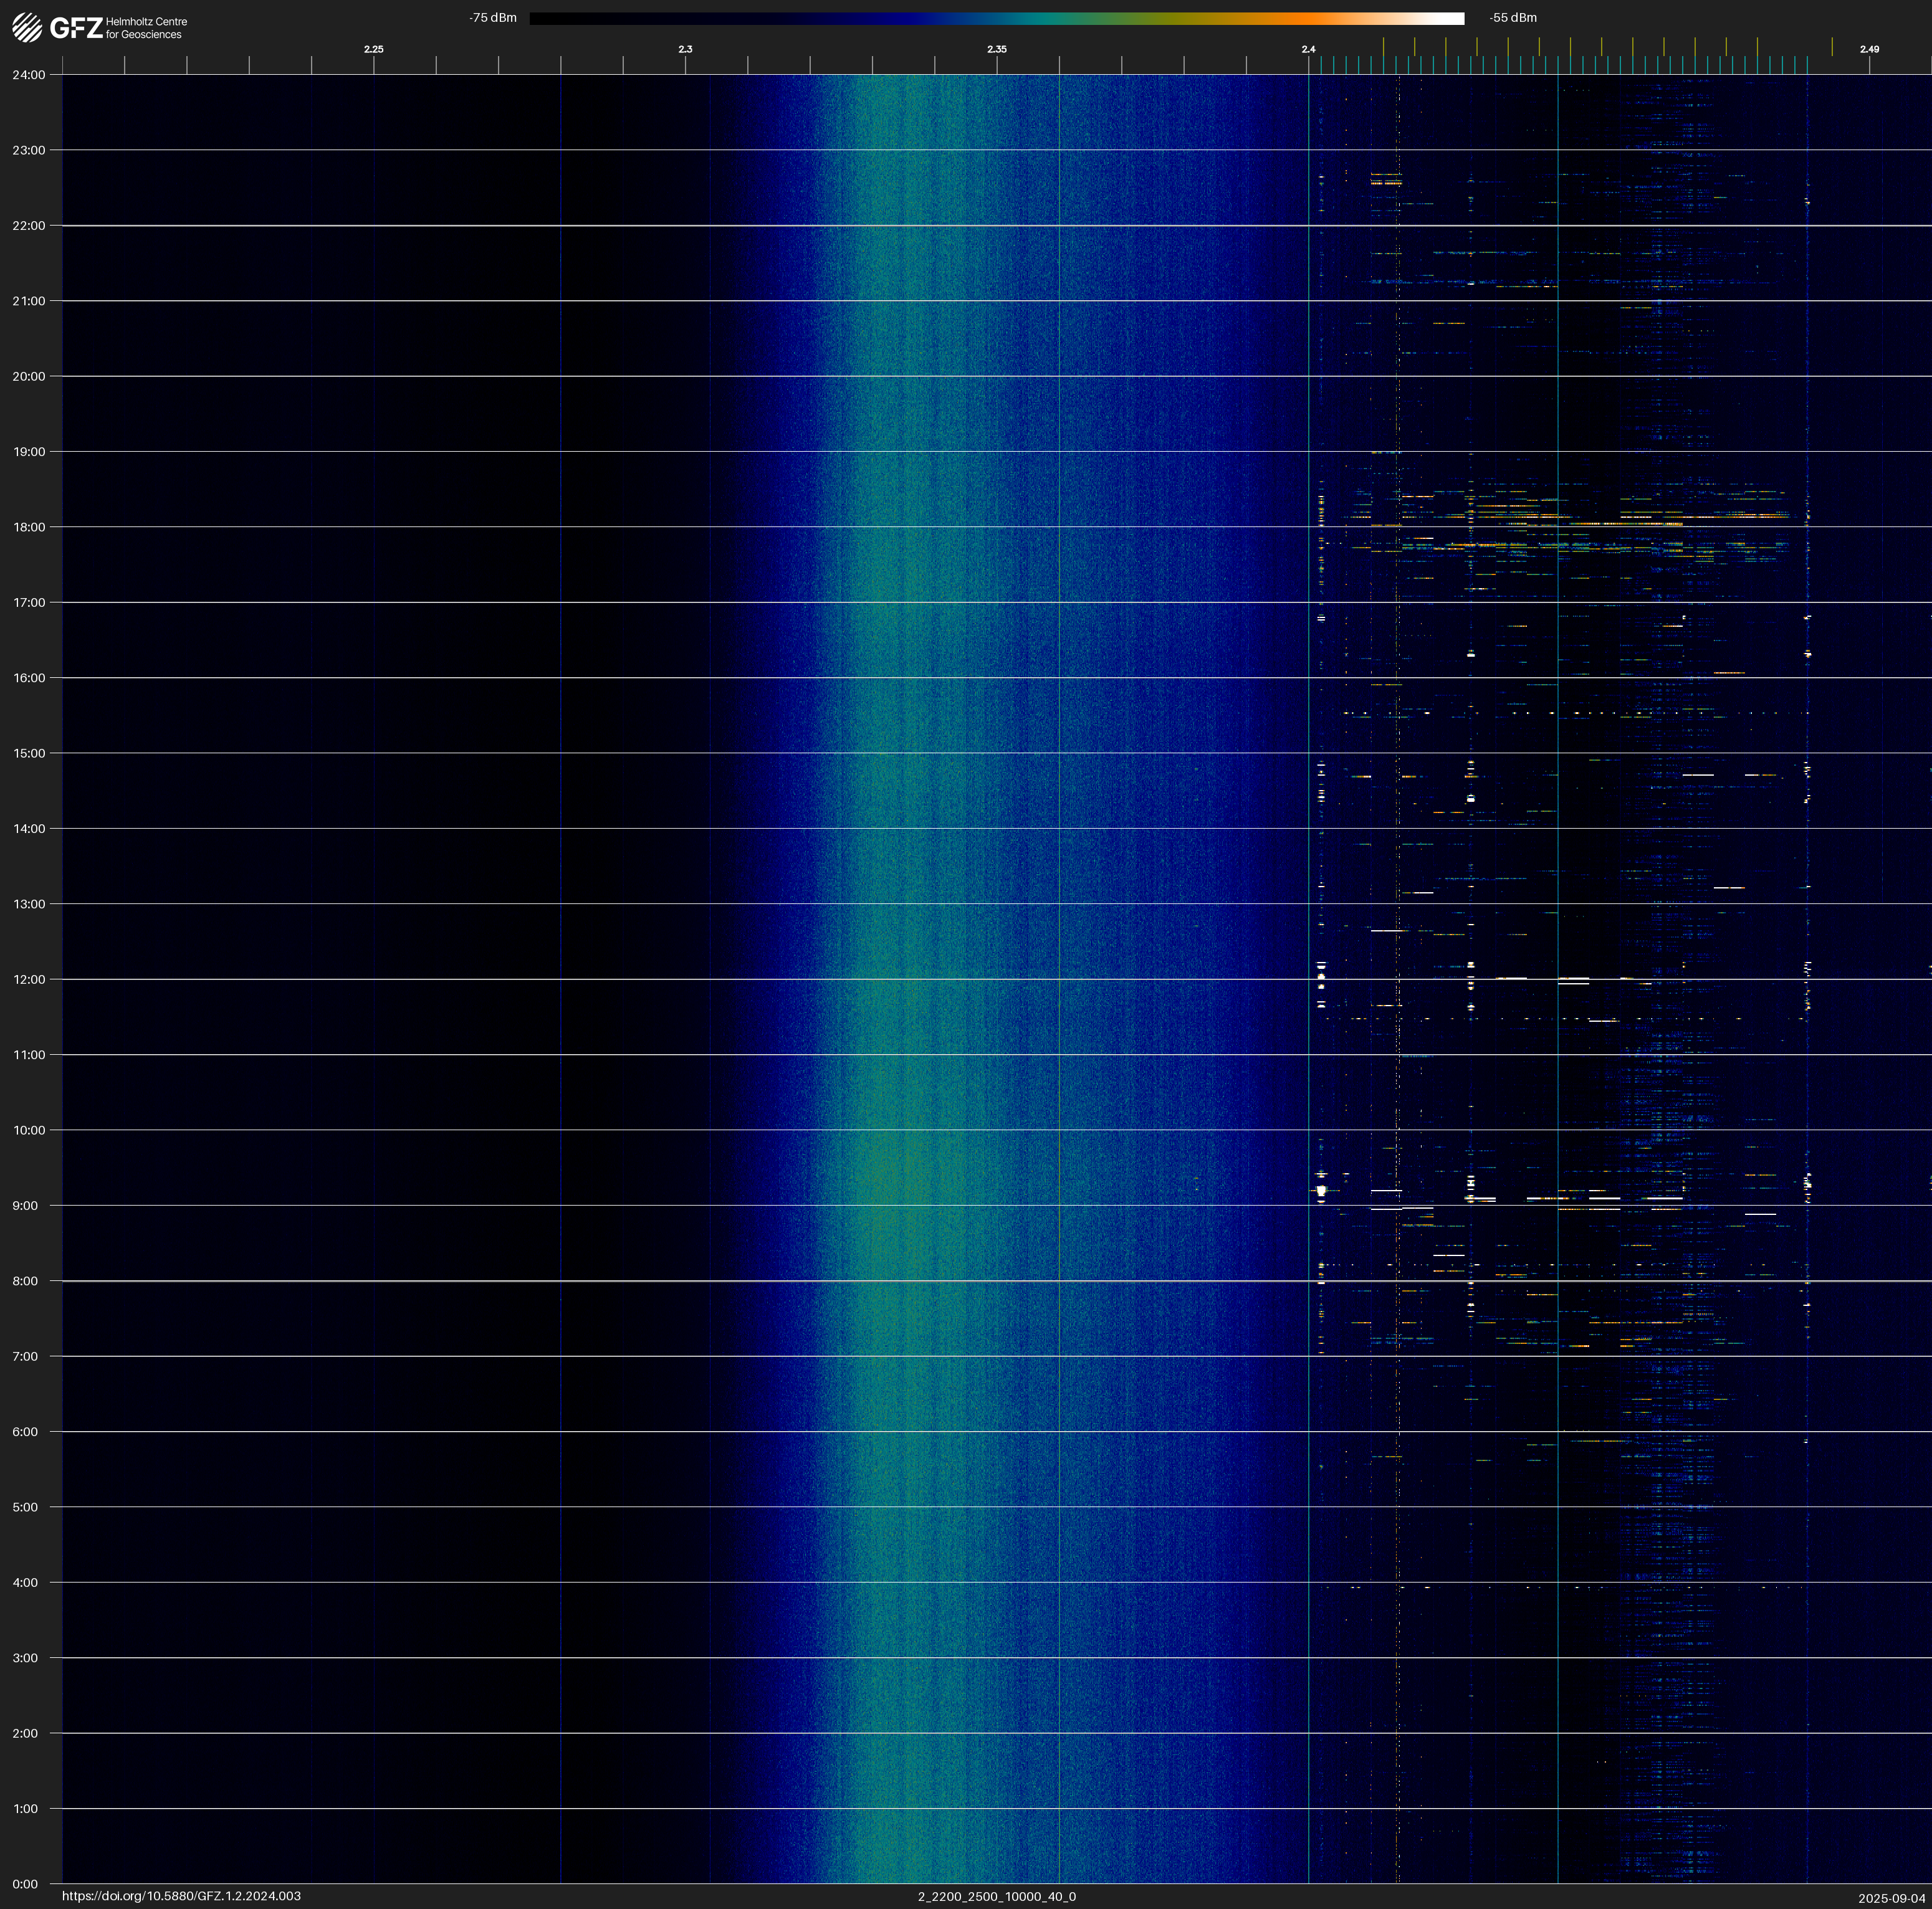Click the -75 dBm scale label
This screenshot has height=1909, width=1932.
493,18
